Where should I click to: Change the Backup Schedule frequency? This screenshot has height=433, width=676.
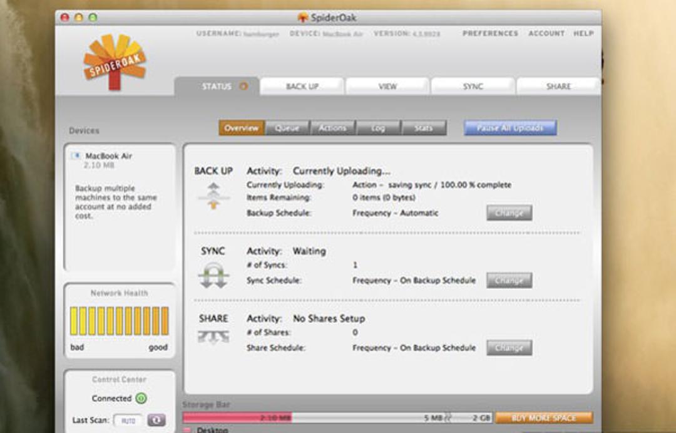click(509, 213)
